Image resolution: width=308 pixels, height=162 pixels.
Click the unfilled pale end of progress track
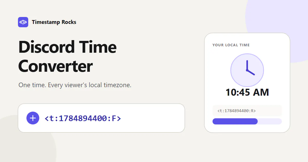point(270,121)
